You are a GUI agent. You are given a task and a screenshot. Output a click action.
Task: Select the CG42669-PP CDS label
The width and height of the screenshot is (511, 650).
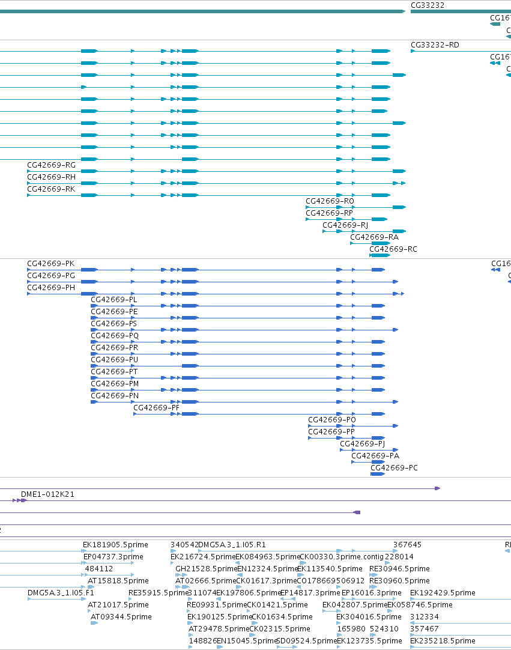(x=331, y=432)
